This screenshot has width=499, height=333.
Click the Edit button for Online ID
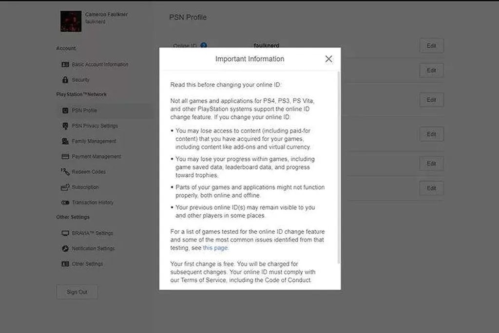point(431,46)
